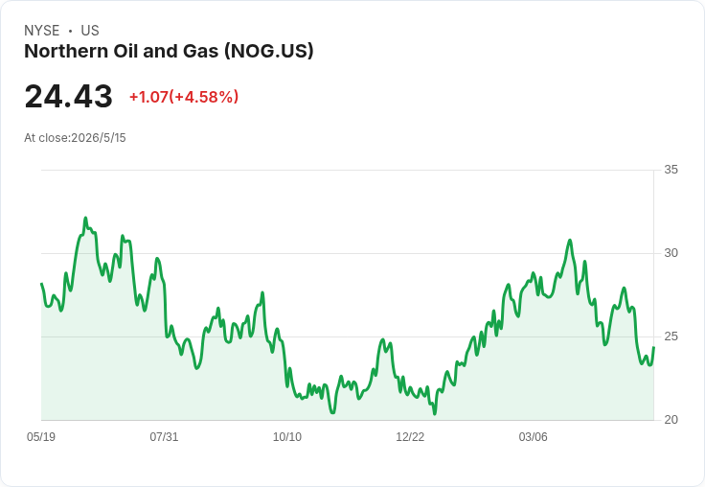Select the 35 label on the price axis
This screenshot has height=487, width=705.
pos(671,170)
